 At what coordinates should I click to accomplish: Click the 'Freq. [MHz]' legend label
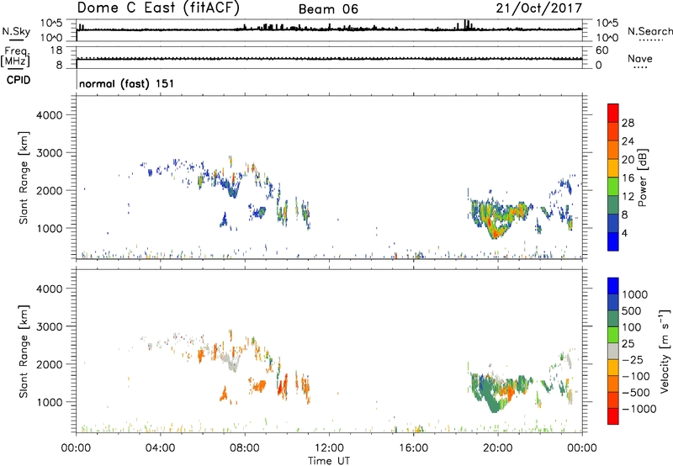(x=15, y=57)
